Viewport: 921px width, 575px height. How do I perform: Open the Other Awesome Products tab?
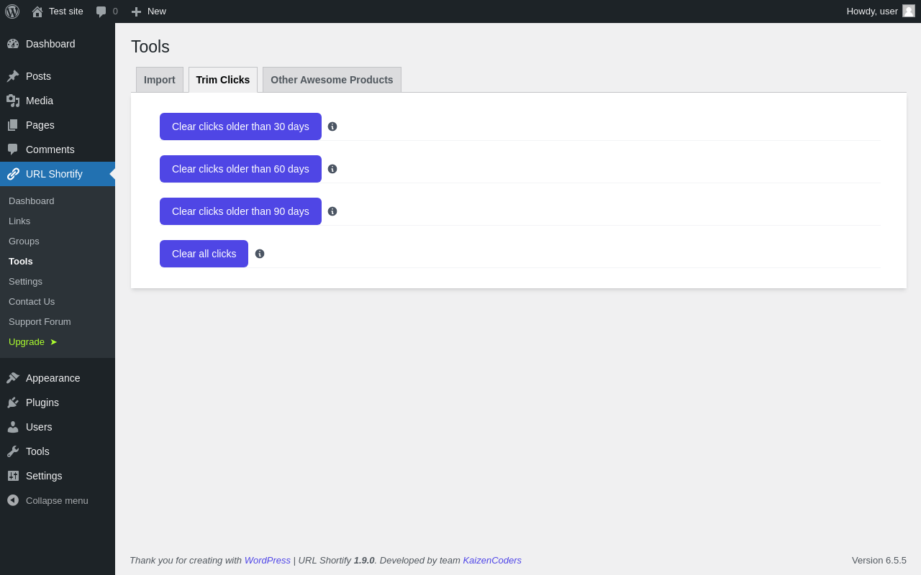[x=332, y=80]
